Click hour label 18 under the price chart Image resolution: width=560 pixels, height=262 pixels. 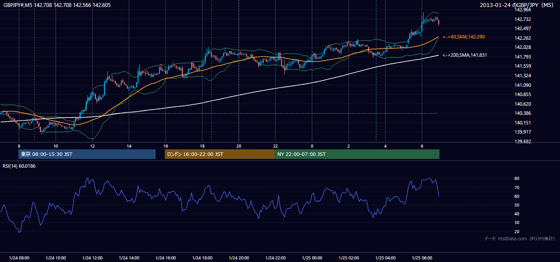[x=202, y=146]
